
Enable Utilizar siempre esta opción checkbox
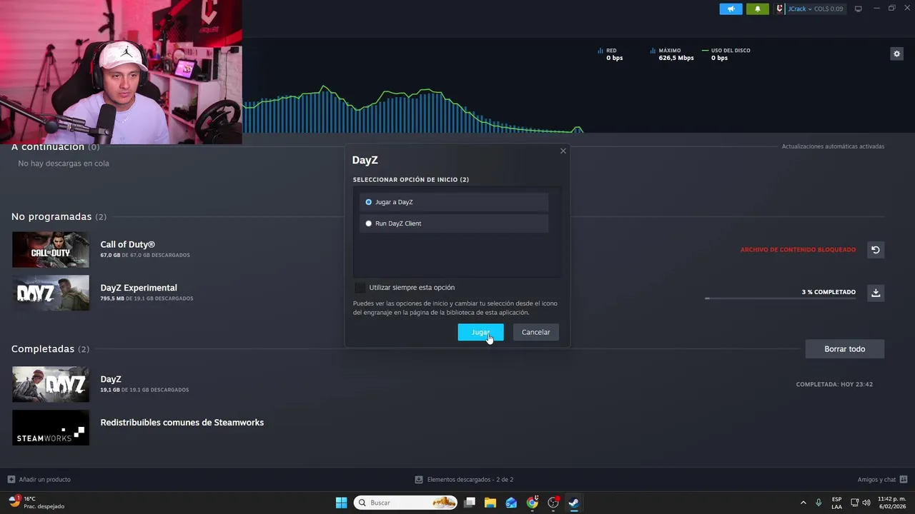click(360, 288)
